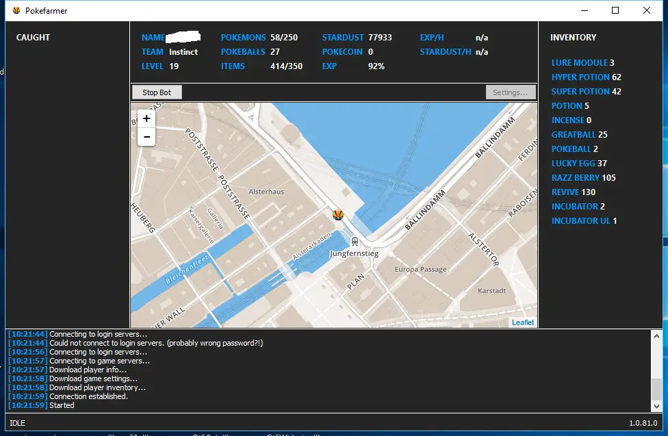Open the Leaflet attribution link
The image size is (668, 436).
[522, 322]
